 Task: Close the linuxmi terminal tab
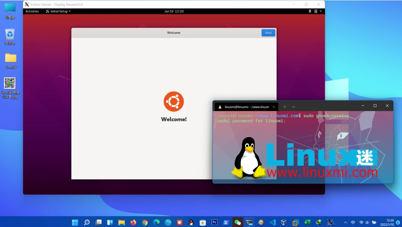pyautogui.click(x=274, y=107)
